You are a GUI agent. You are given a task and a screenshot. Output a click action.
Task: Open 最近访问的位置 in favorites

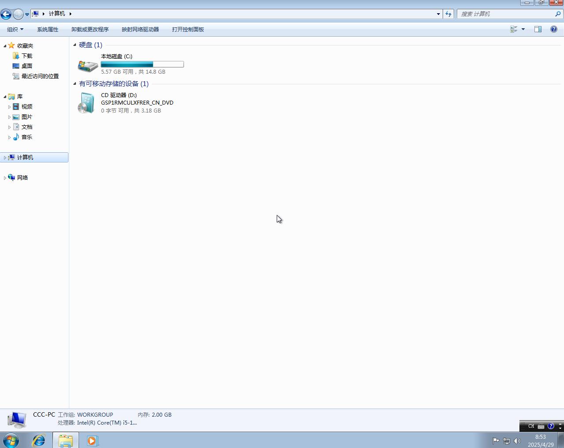(x=40, y=76)
